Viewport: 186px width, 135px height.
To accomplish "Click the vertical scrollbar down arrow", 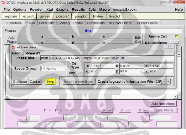I will (179, 93).
